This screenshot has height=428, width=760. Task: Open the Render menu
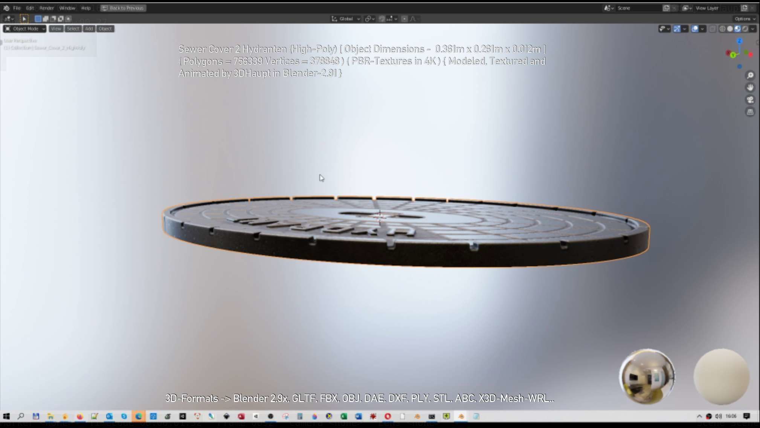pyautogui.click(x=47, y=8)
